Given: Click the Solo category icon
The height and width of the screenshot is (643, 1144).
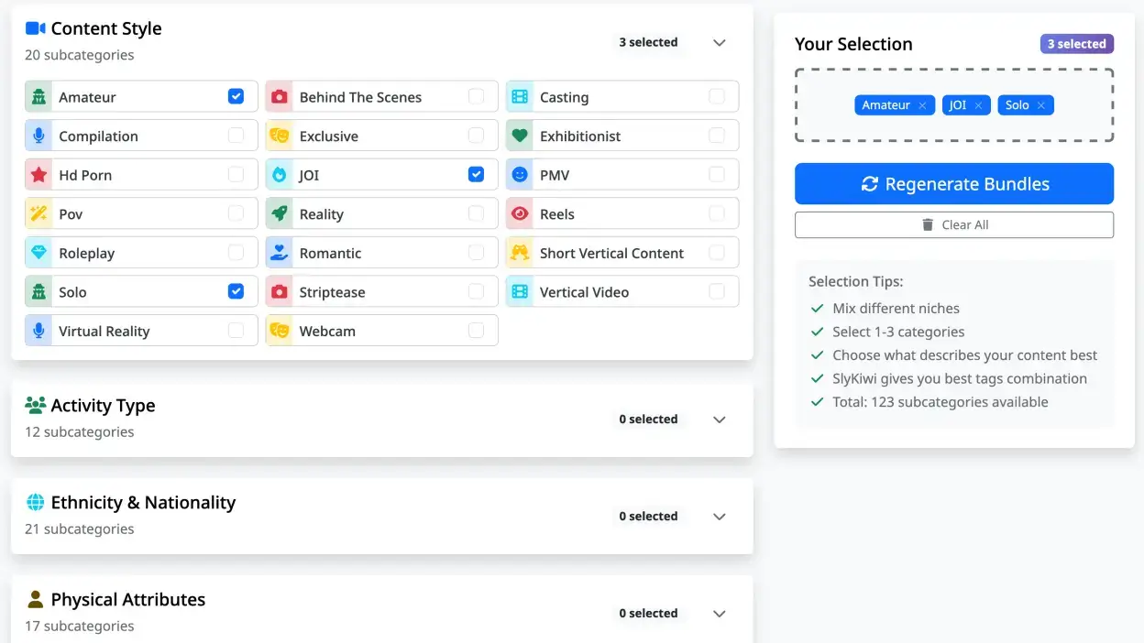Looking at the screenshot, I should [x=38, y=291].
